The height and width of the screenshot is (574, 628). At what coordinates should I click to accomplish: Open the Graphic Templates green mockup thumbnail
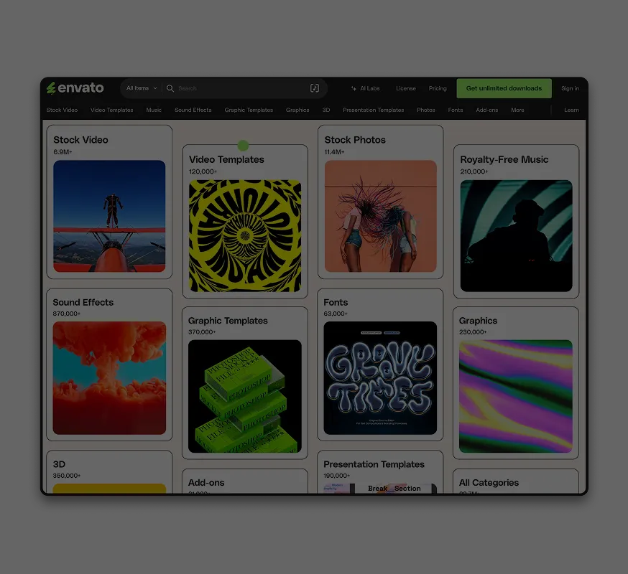[x=245, y=396]
